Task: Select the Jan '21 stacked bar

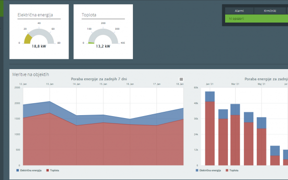Action: [210, 128]
